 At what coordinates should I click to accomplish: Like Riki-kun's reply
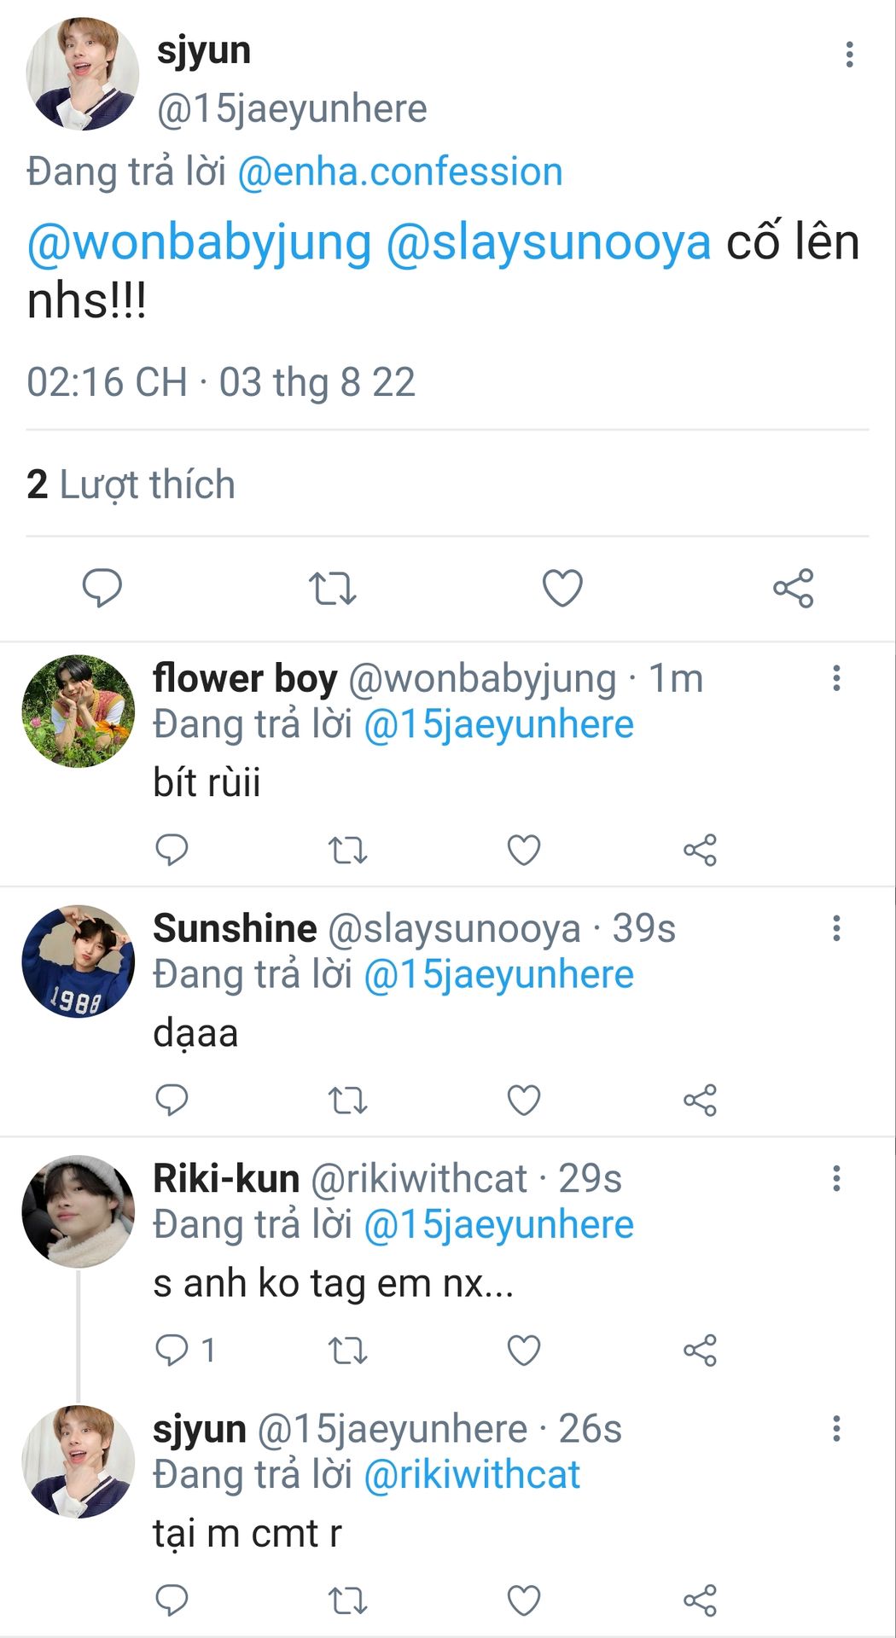click(524, 1350)
